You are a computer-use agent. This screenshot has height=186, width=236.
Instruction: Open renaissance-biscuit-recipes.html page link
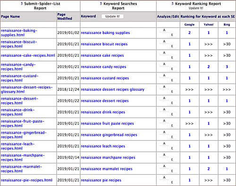click(19, 44)
